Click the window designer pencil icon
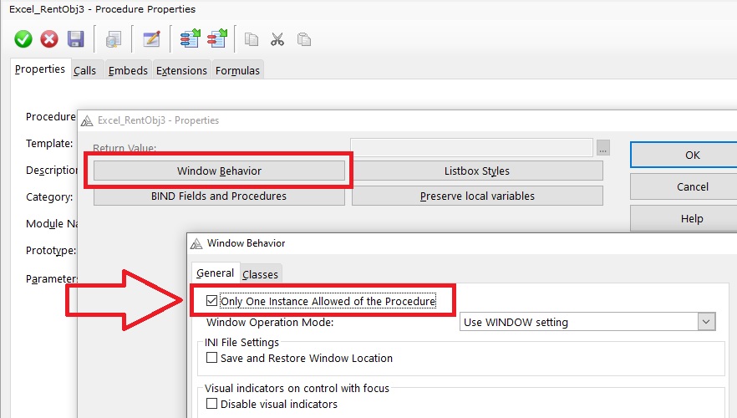The image size is (737, 418). pos(151,39)
